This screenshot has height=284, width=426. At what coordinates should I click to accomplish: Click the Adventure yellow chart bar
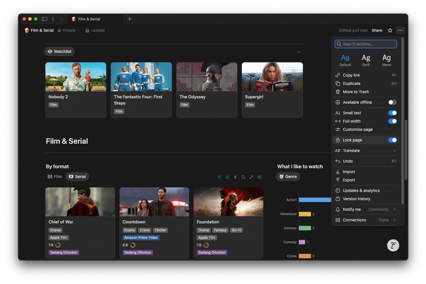pyautogui.click(x=305, y=214)
